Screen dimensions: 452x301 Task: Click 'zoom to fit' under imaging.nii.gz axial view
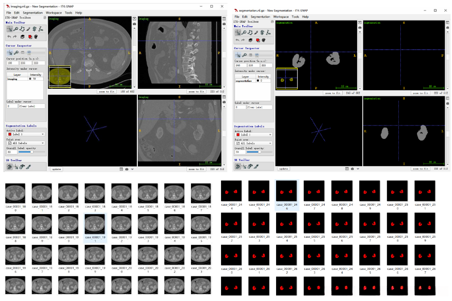coord(107,91)
